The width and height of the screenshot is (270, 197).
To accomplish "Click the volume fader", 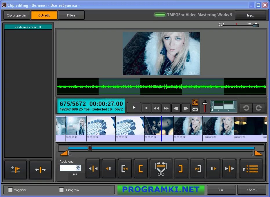I will click(205, 104).
